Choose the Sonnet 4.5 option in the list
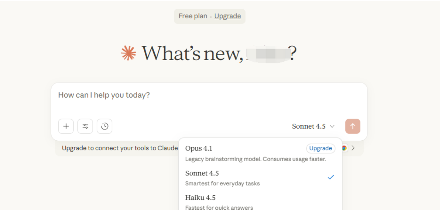Screen dimensions: 440x210 202,173
